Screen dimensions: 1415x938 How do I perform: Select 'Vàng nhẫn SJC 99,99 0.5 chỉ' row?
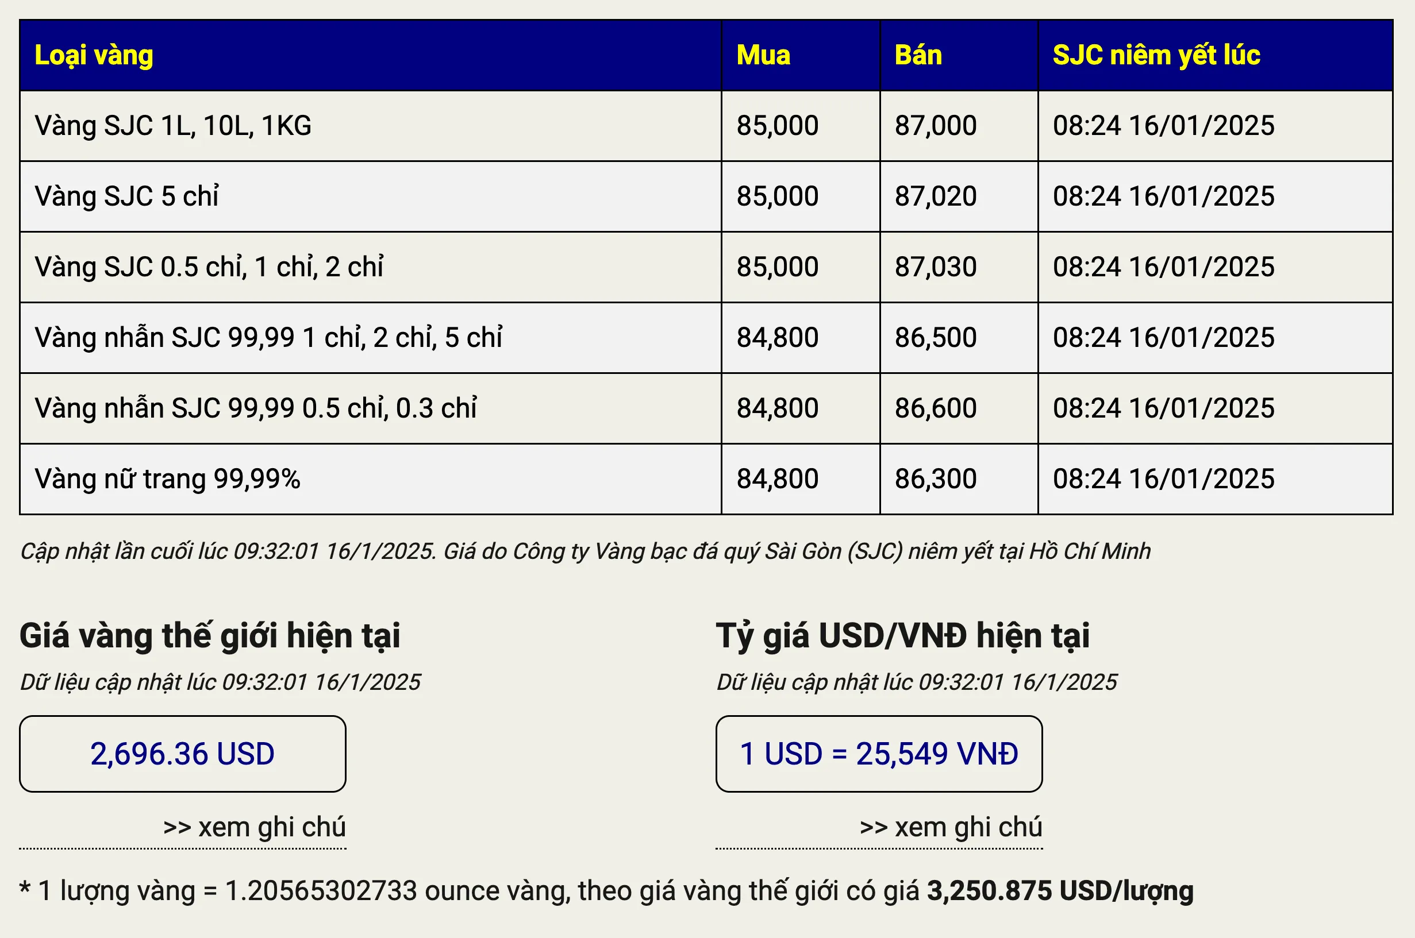[x=256, y=408]
